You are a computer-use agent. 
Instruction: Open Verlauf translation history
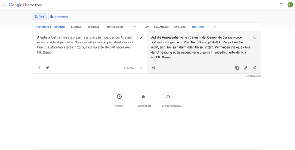coord(119,96)
